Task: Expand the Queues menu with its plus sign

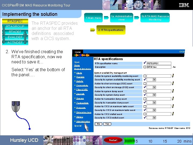Action: click(x=75, y=98)
